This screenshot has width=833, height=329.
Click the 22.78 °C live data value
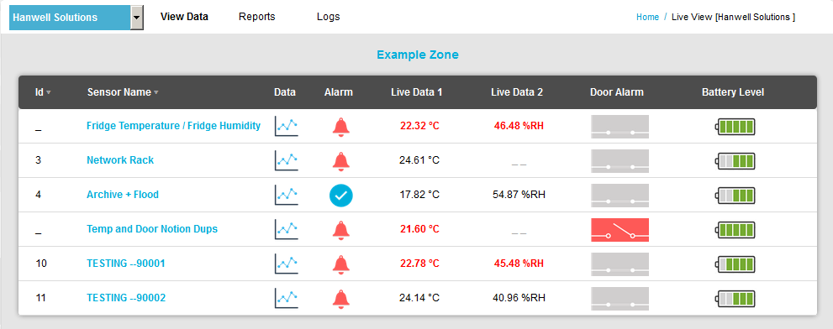[419, 264]
